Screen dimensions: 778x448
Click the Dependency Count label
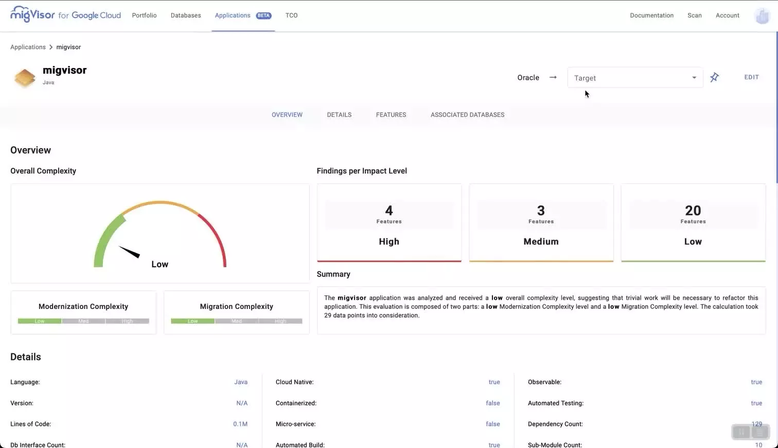coord(555,424)
